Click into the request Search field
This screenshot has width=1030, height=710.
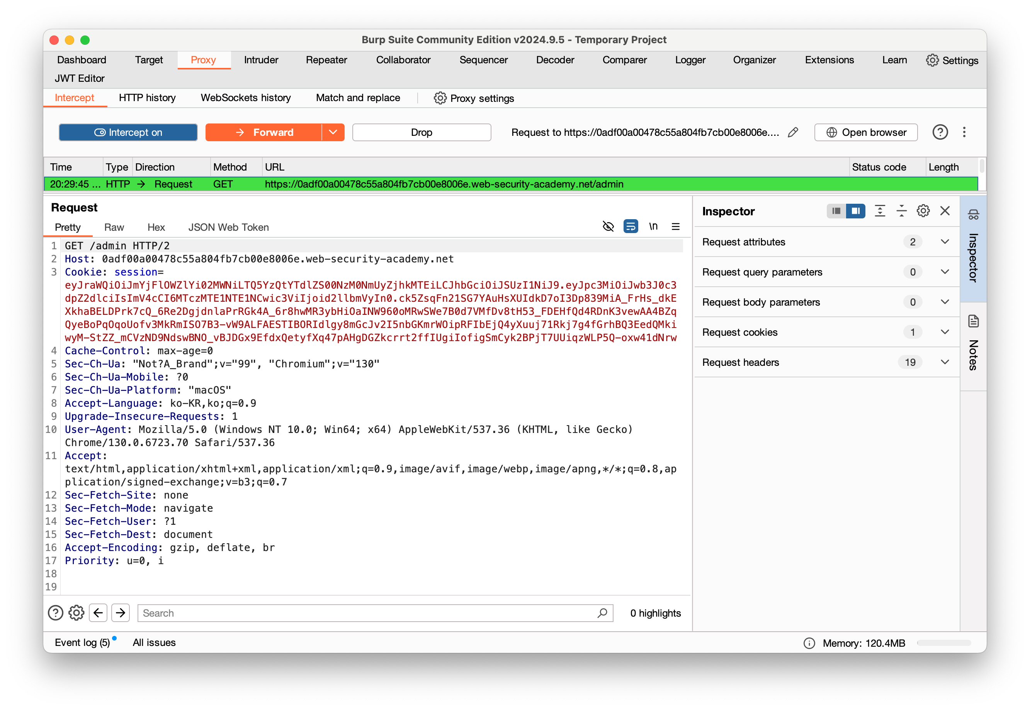[x=370, y=613]
